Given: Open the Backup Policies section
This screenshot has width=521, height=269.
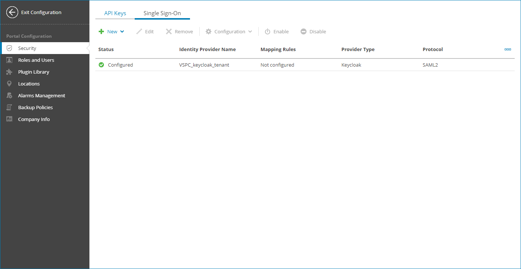Looking at the screenshot, I should (35, 107).
